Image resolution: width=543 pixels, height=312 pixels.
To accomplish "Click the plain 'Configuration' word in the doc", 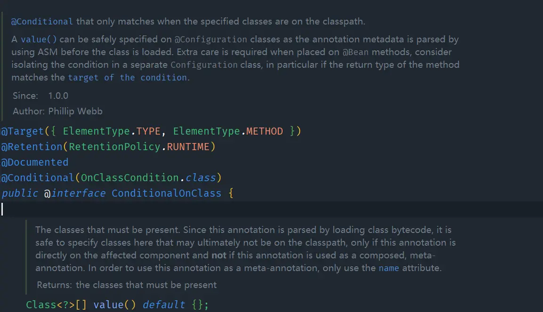I will (x=204, y=65).
